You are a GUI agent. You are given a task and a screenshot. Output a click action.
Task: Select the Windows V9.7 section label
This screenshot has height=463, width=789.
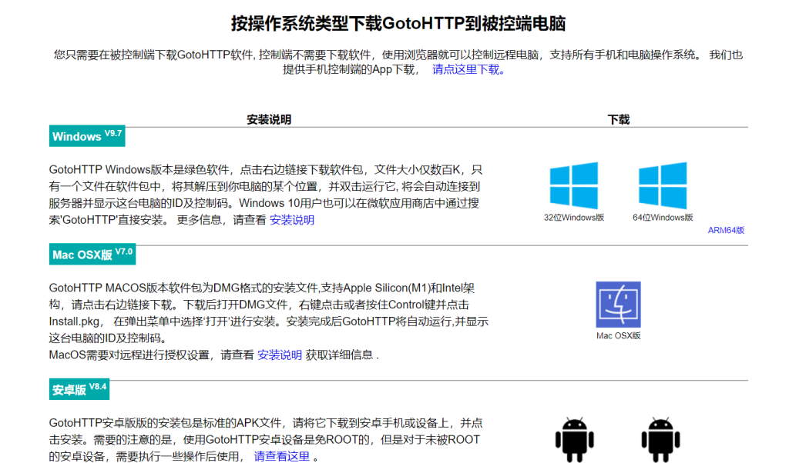pyautogui.click(x=87, y=136)
